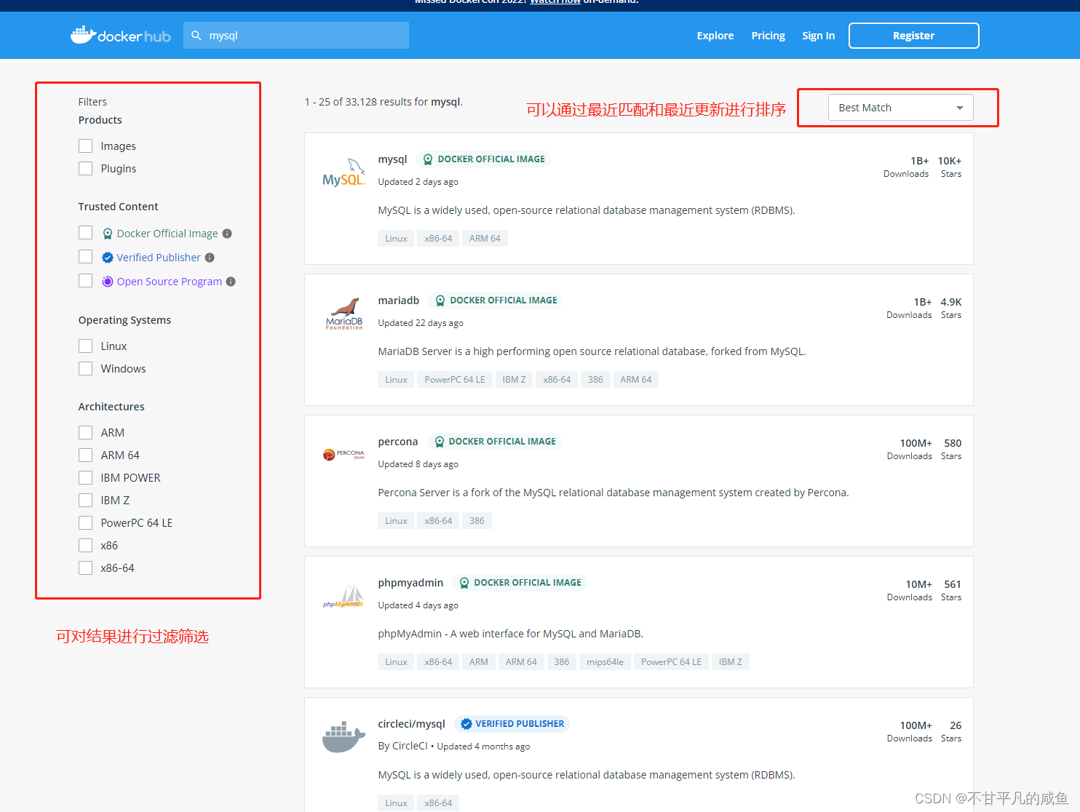Enable the Docker Official Image checkbox
The height and width of the screenshot is (812, 1080).
pyautogui.click(x=86, y=233)
